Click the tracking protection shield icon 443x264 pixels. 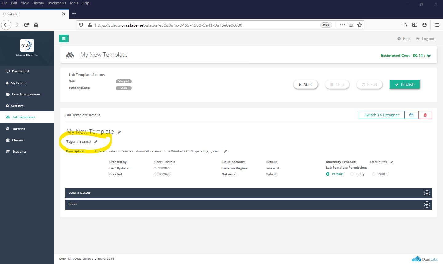(x=81, y=25)
